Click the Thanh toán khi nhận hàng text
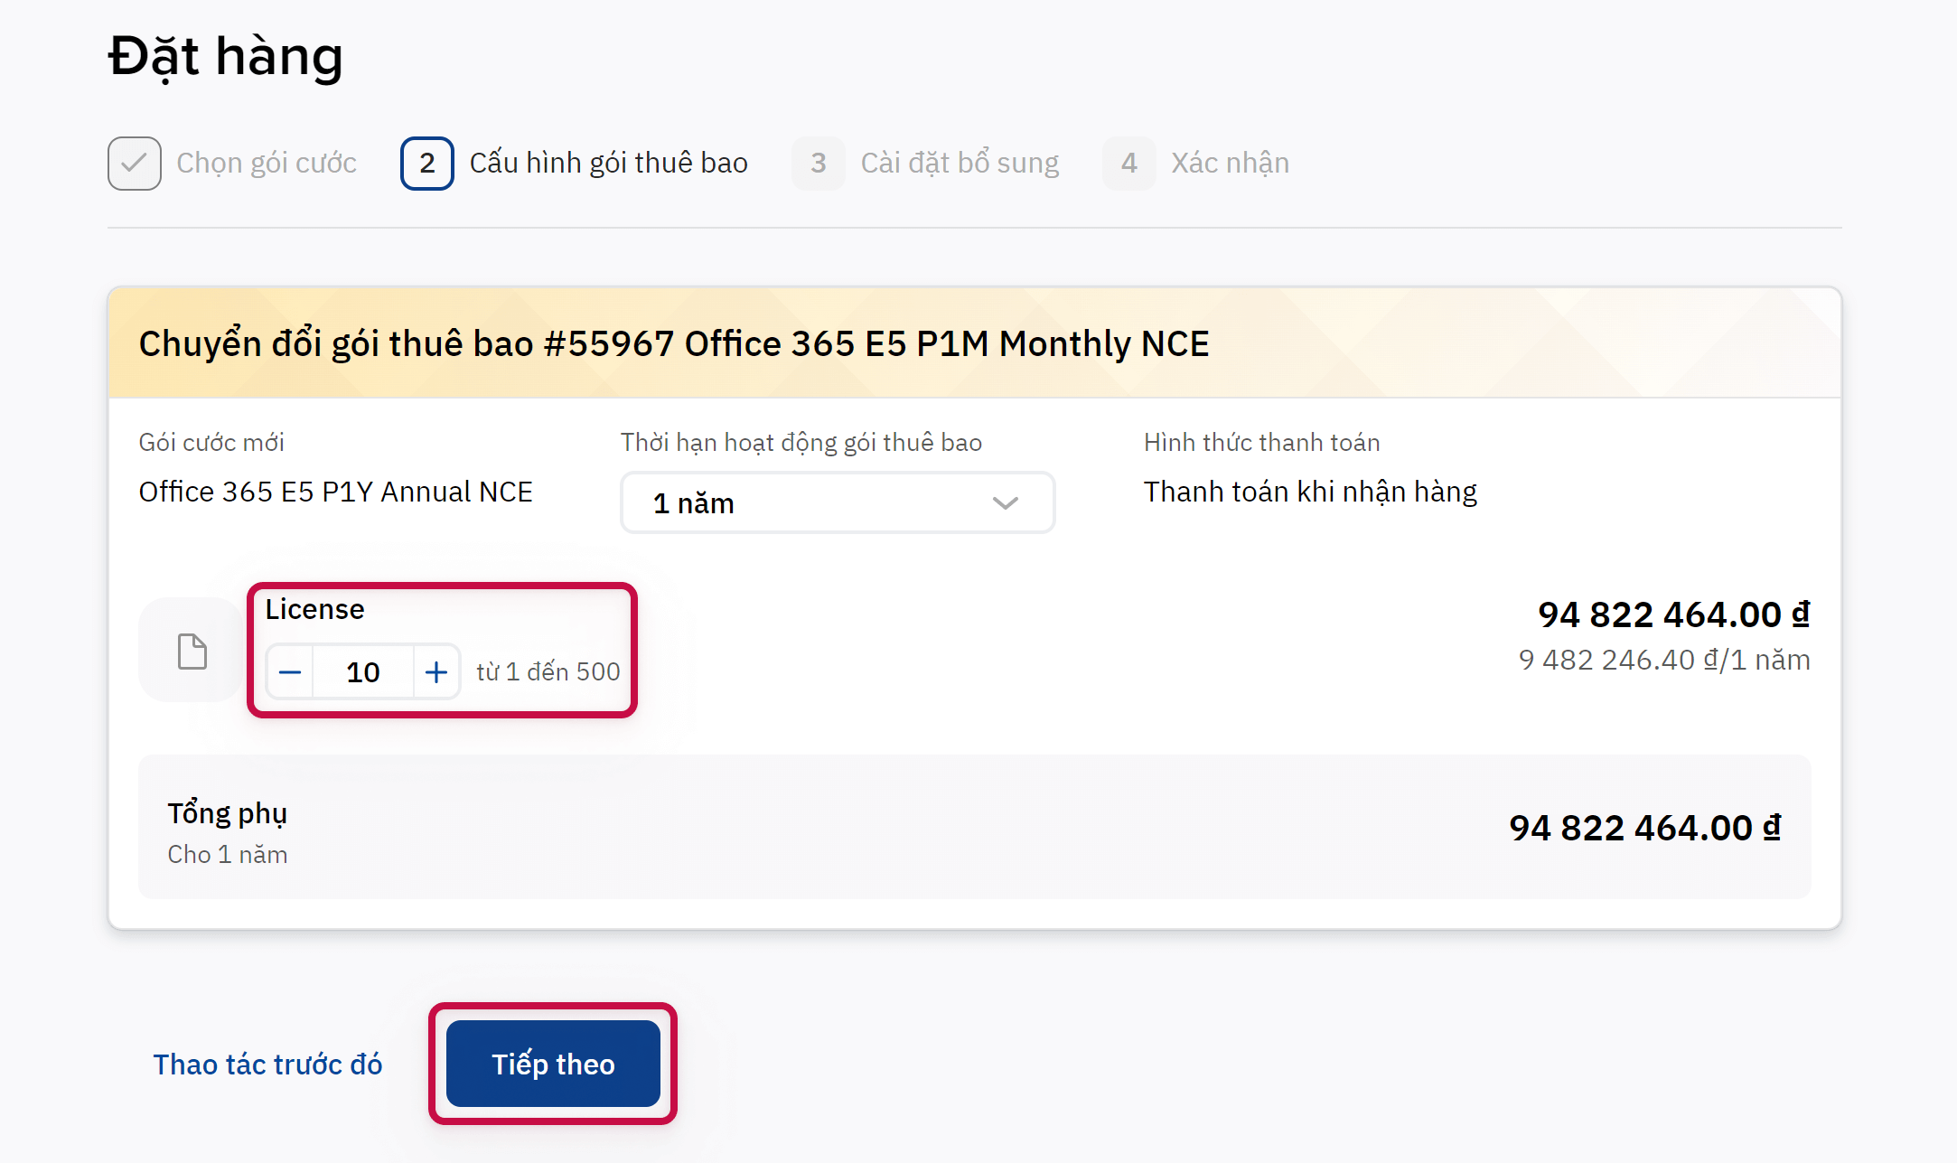This screenshot has width=1957, height=1163. (1310, 492)
